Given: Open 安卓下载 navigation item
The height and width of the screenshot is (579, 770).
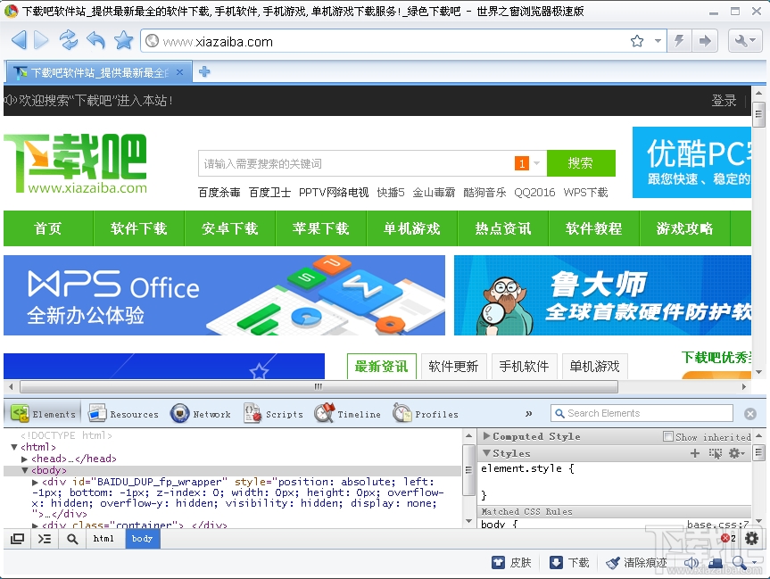Looking at the screenshot, I should click(x=230, y=228).
